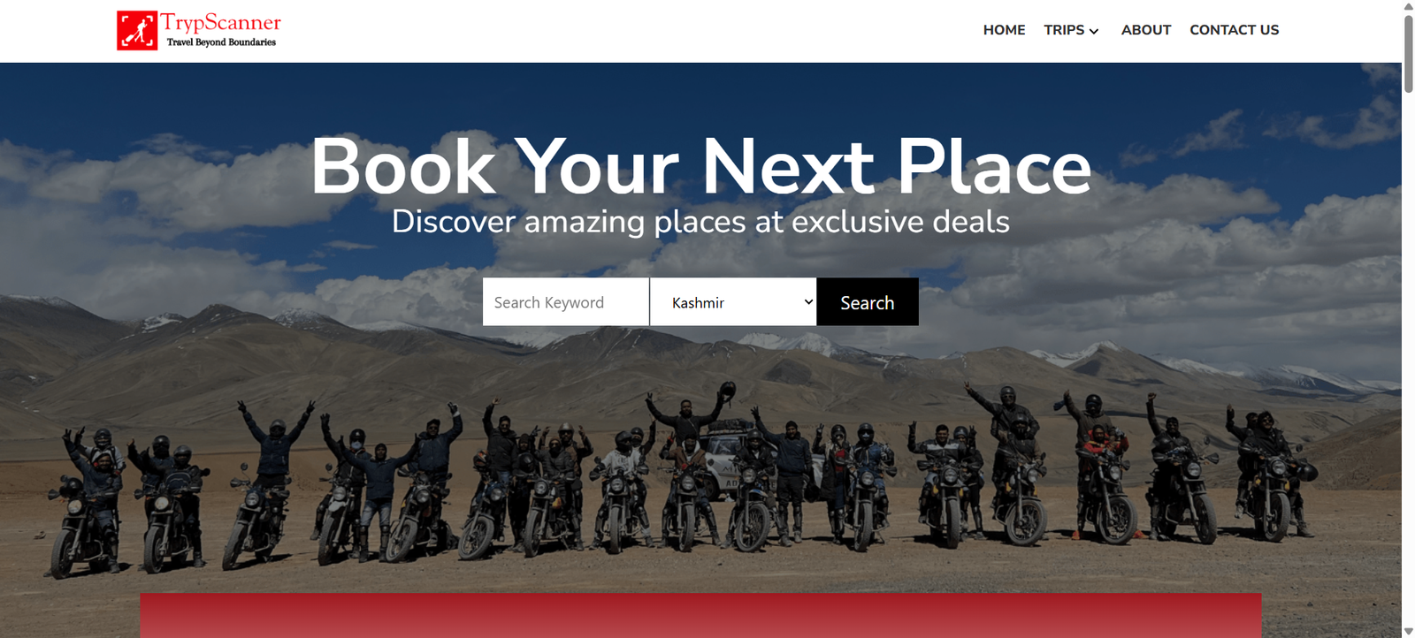Click the dropdown arrow beside Kashmir
Screen dimensions: 1415x638
pos(808,302)
